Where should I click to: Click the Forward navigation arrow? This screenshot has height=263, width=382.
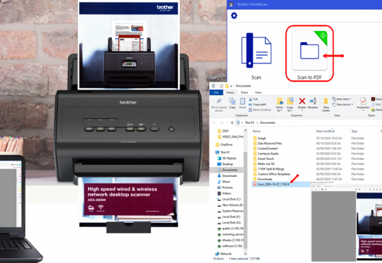(x=221, y=123)
